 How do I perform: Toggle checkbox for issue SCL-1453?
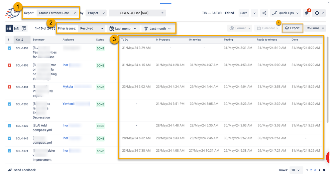tap(9, 48)
